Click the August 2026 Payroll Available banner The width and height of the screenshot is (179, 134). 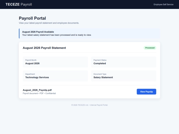click(89, 33)
